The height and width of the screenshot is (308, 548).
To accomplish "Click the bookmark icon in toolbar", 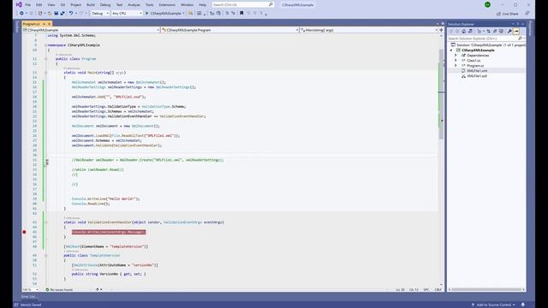I will tap(241, 14).
